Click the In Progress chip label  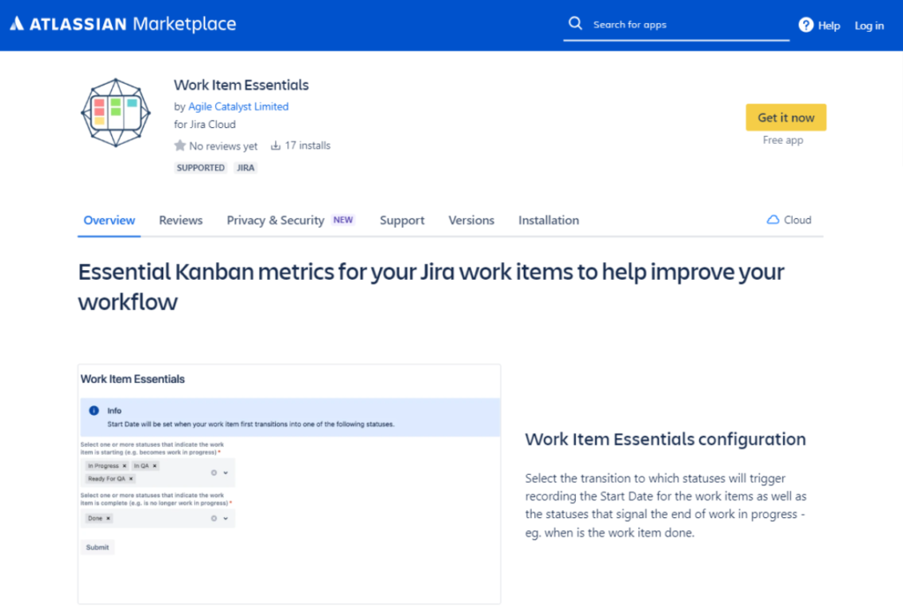pos(103,466)
